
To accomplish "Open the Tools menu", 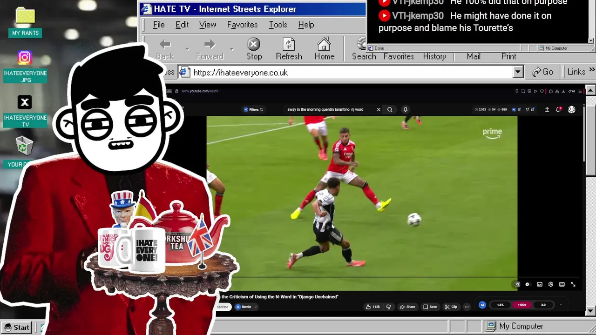I will click(x=278, y=25).
